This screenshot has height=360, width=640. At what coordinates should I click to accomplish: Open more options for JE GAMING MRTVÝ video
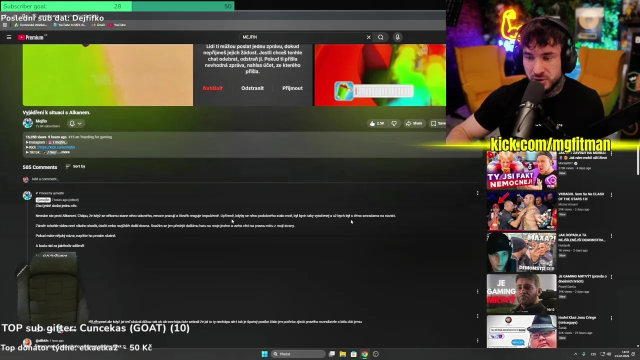(x=611, y=276)
